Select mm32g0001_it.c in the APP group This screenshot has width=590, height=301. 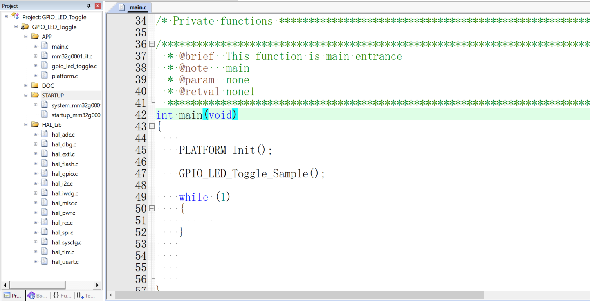pyautogui.click(x=72, y=56)
